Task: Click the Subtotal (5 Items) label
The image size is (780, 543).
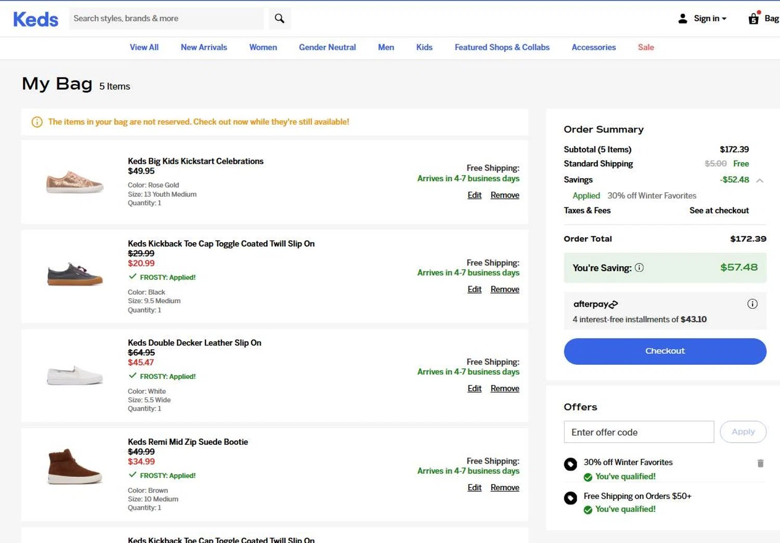Action: coord(597,150)
